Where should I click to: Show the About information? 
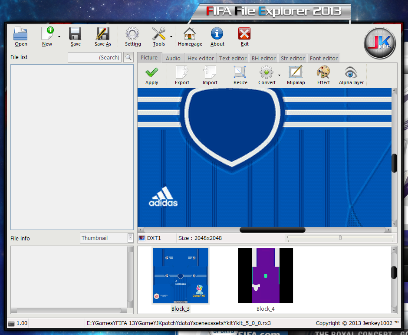[x=217, y=37]
